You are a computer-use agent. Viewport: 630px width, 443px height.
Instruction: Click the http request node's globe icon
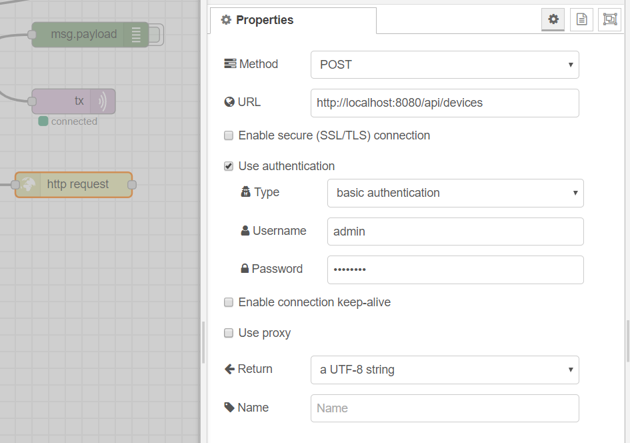[28, 185]
